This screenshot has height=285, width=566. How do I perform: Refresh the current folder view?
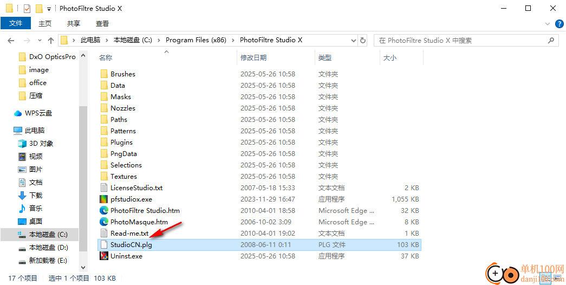click(362, 41)
